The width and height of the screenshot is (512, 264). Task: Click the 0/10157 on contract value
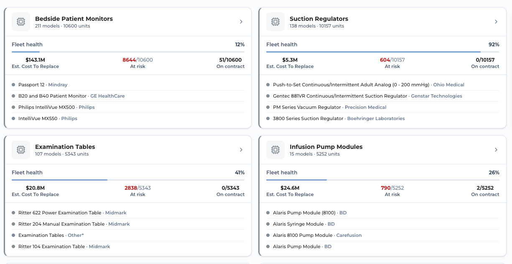point(485,60)
